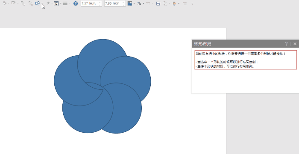Click the dashed line style icon
The image size is (299, 154).
148,3
